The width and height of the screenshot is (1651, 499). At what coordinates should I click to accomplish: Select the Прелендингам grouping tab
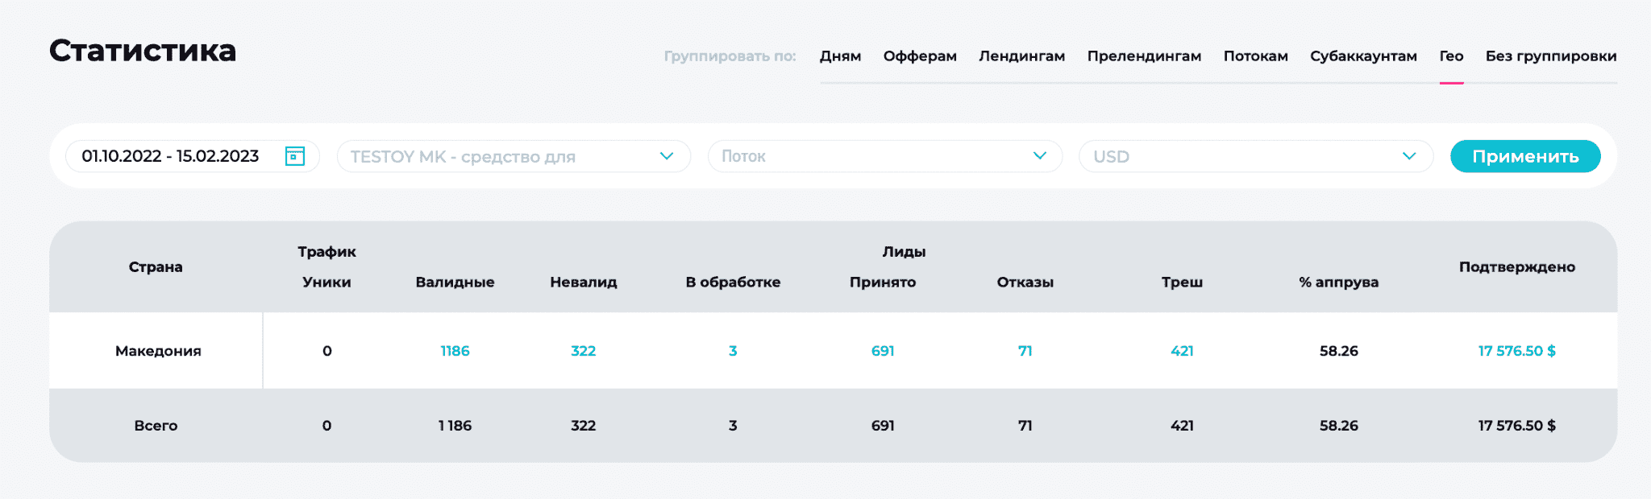point(1144,56)
